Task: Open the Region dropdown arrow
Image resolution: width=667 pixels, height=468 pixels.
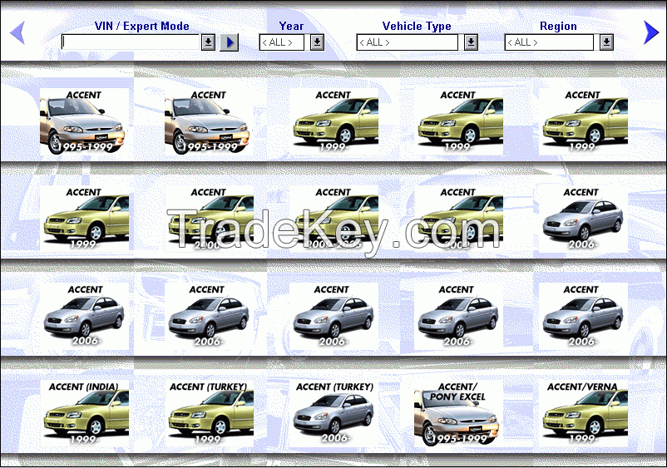Action: coord(606,42)
